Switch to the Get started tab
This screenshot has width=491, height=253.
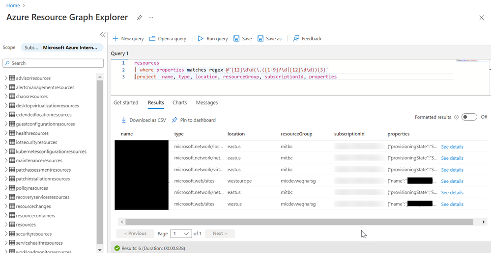126,102
